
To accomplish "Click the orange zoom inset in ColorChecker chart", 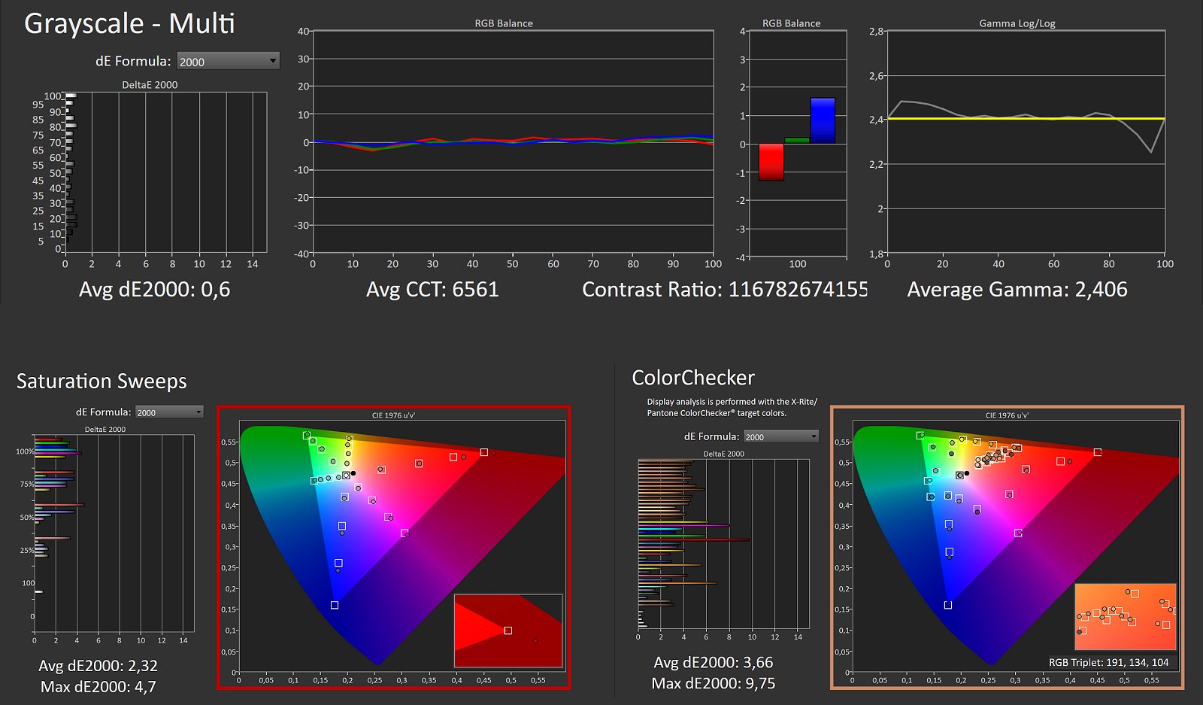I will (x=1125, y=615).
